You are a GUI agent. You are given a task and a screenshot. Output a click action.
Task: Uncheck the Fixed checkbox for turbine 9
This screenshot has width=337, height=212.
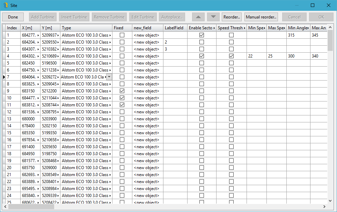click(x=122, y=91)
